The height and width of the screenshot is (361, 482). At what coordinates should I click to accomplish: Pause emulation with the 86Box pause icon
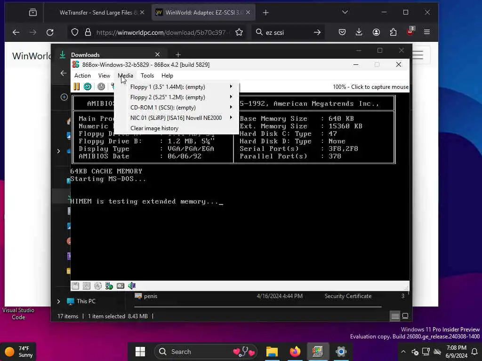point(77,86)
